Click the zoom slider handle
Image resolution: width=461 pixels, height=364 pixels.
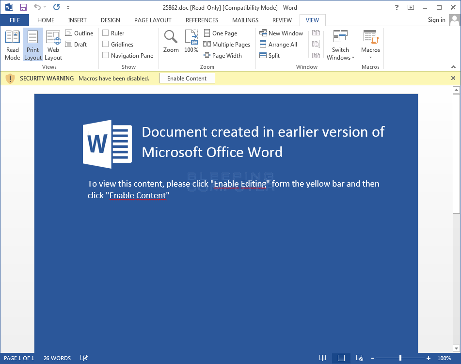click(x=400, y=358)
